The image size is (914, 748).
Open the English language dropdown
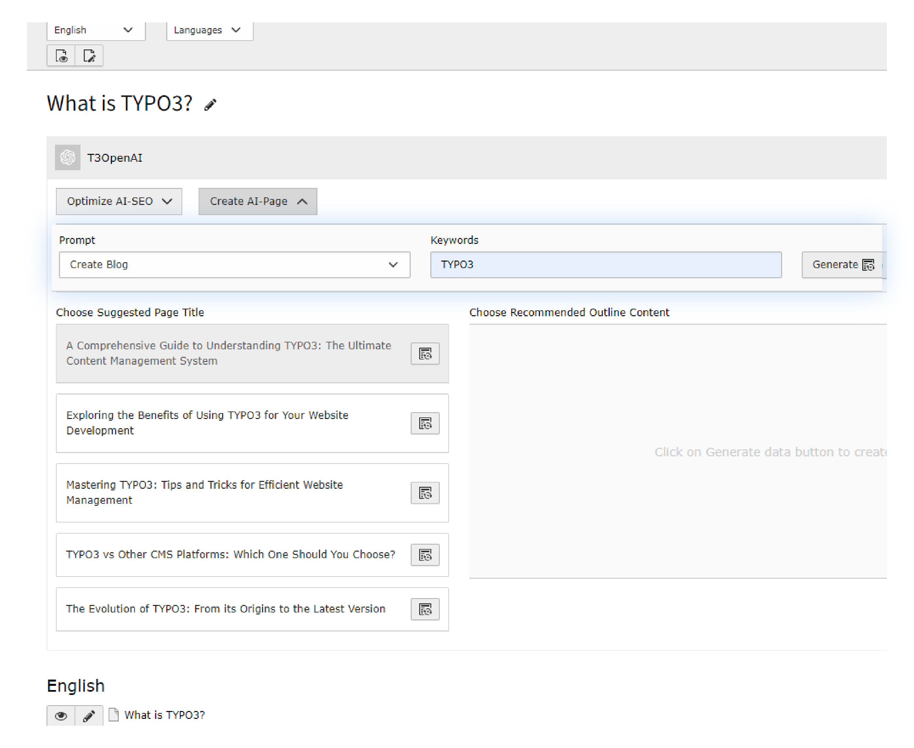(96, 30)
